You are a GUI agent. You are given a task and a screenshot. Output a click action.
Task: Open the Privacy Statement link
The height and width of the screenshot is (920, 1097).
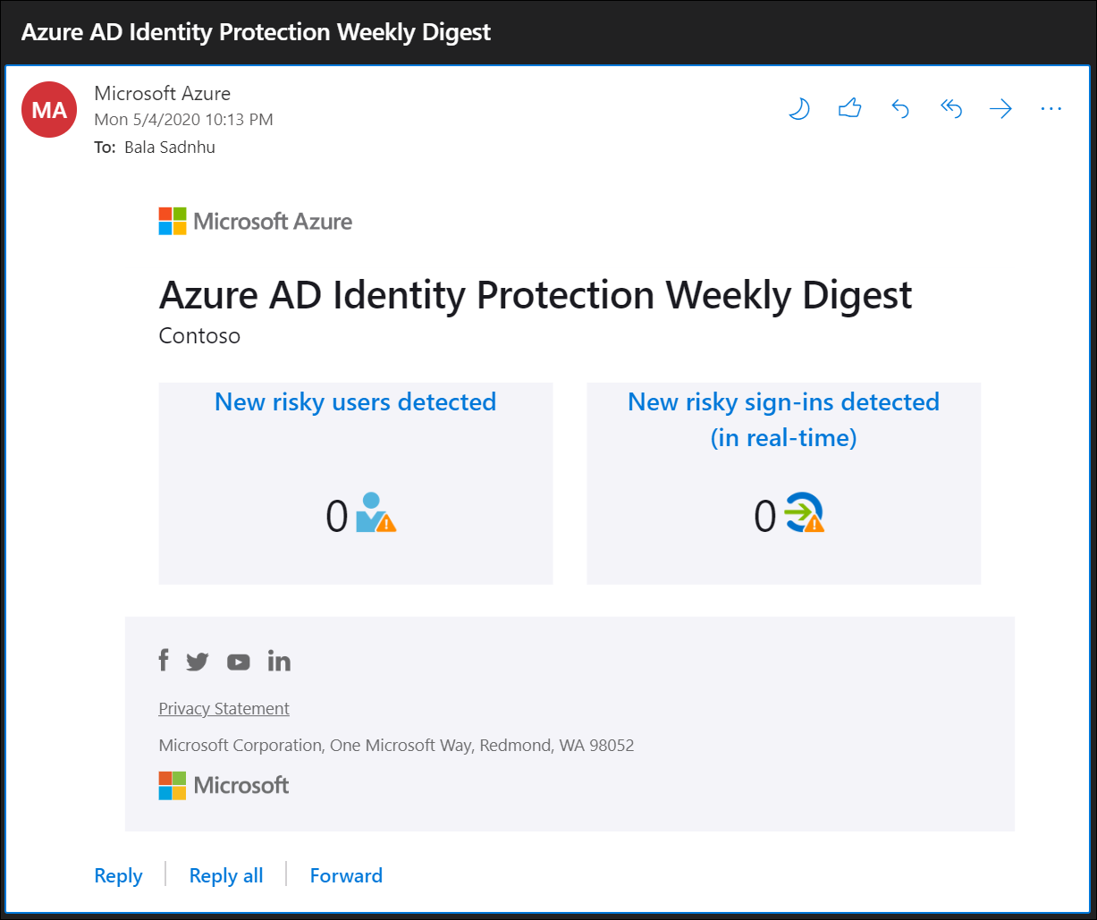[224, 708]
